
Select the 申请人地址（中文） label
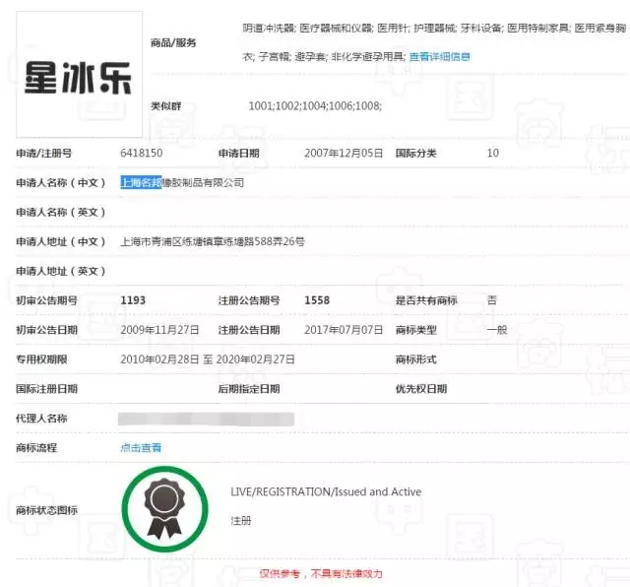61,241
